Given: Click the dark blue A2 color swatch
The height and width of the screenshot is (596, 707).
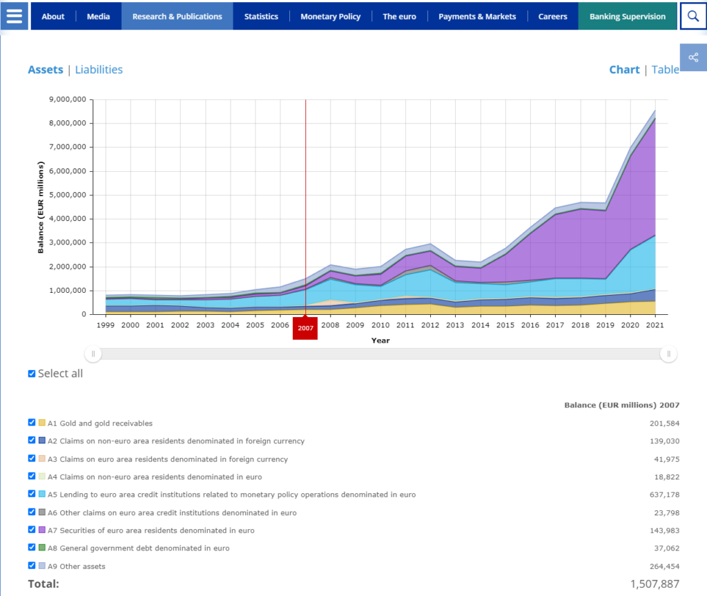Looking at the screenshot, I should coord(42,441).
